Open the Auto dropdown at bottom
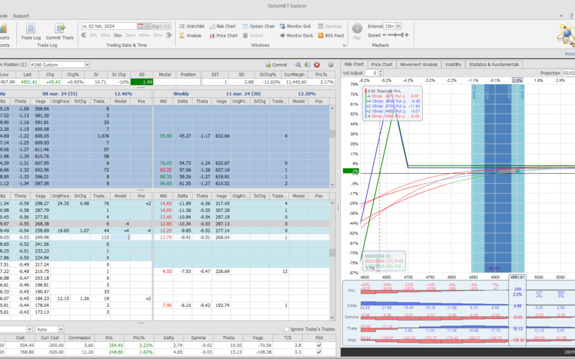 pyautogui.click(x=60, y=330)
